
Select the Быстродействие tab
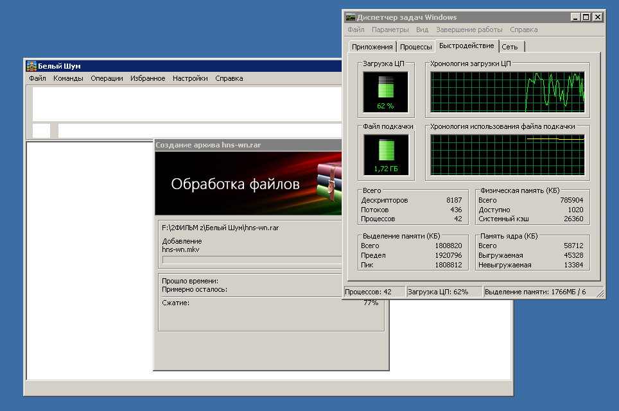click(x=466, y=46)
